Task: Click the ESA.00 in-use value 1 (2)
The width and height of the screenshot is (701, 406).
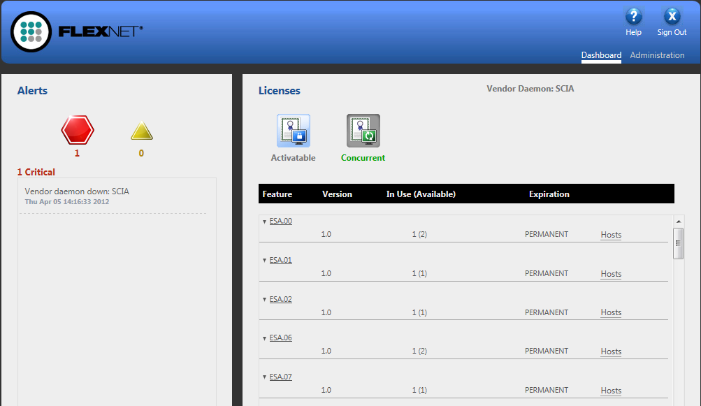Action: tap(419, 234)
